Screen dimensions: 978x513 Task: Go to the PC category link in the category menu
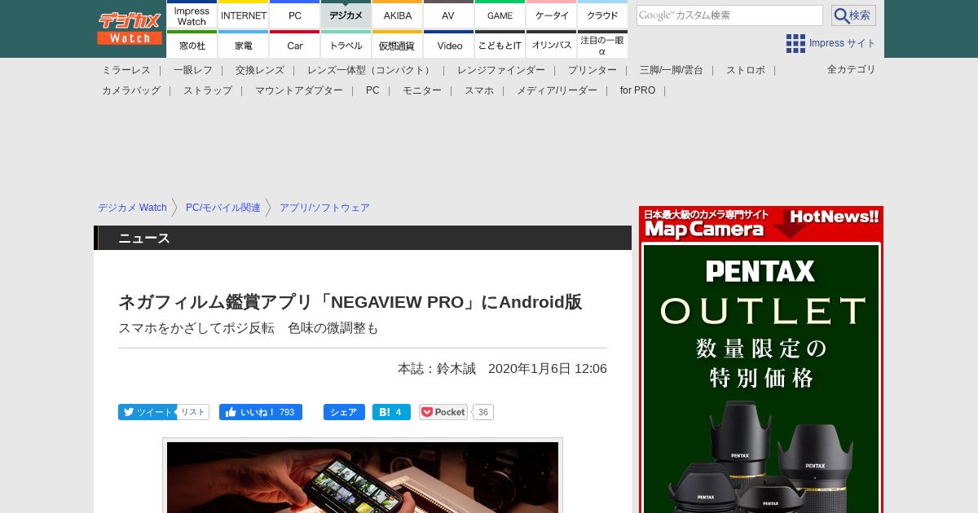click(x=372, y=90)
